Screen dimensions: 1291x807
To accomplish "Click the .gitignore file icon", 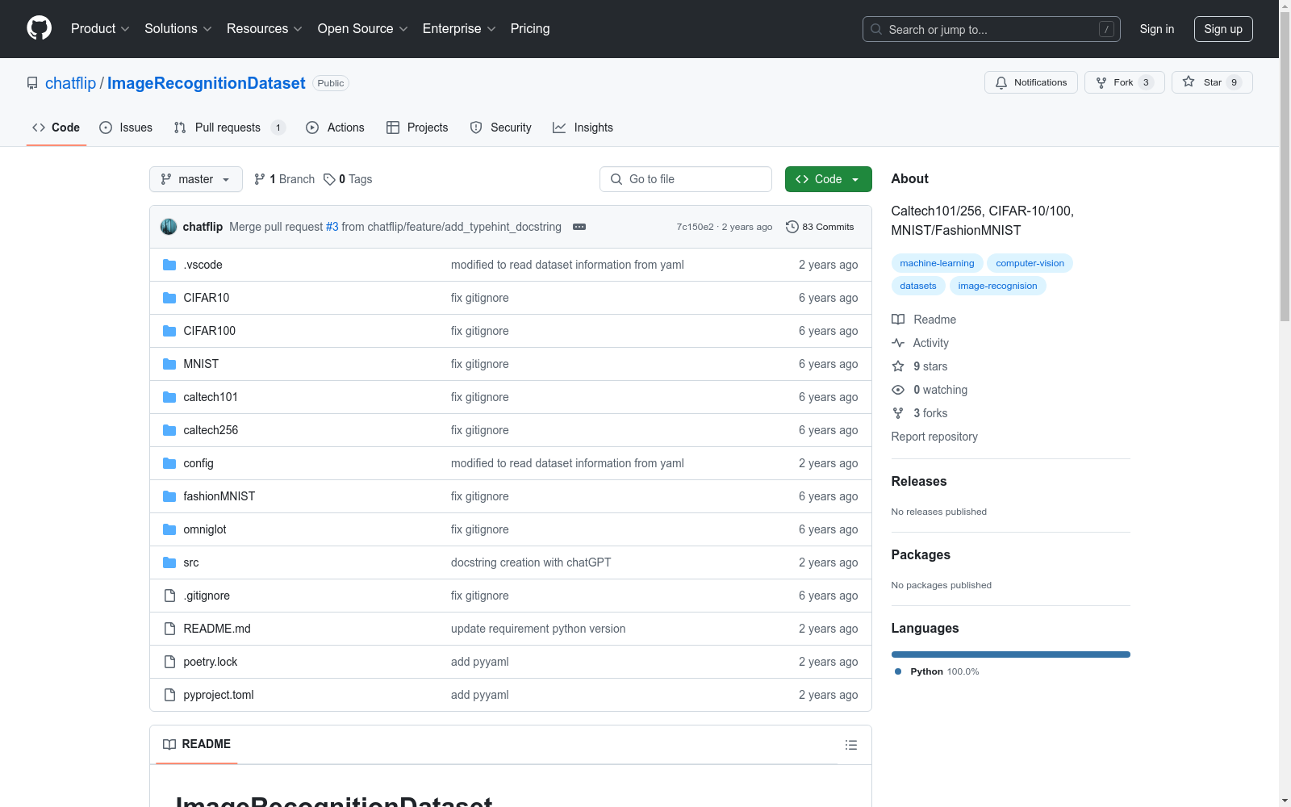I will [x=169, y=596].
